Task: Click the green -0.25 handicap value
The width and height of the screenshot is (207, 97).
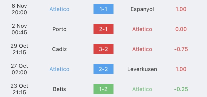Action: coord(181,89)
